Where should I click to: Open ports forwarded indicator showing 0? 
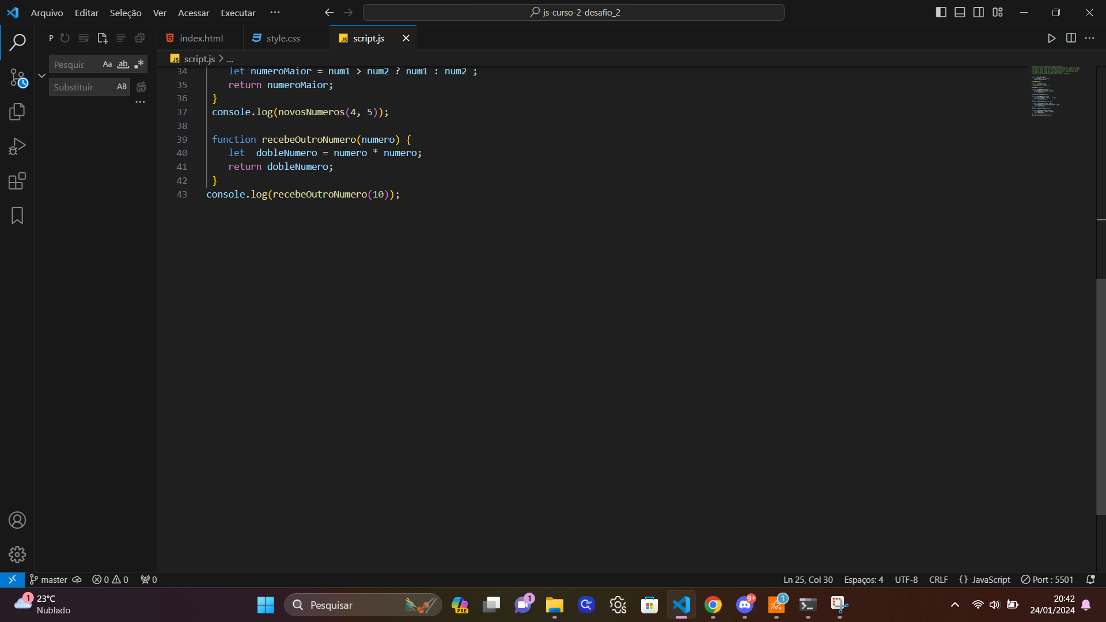point(149,579)
